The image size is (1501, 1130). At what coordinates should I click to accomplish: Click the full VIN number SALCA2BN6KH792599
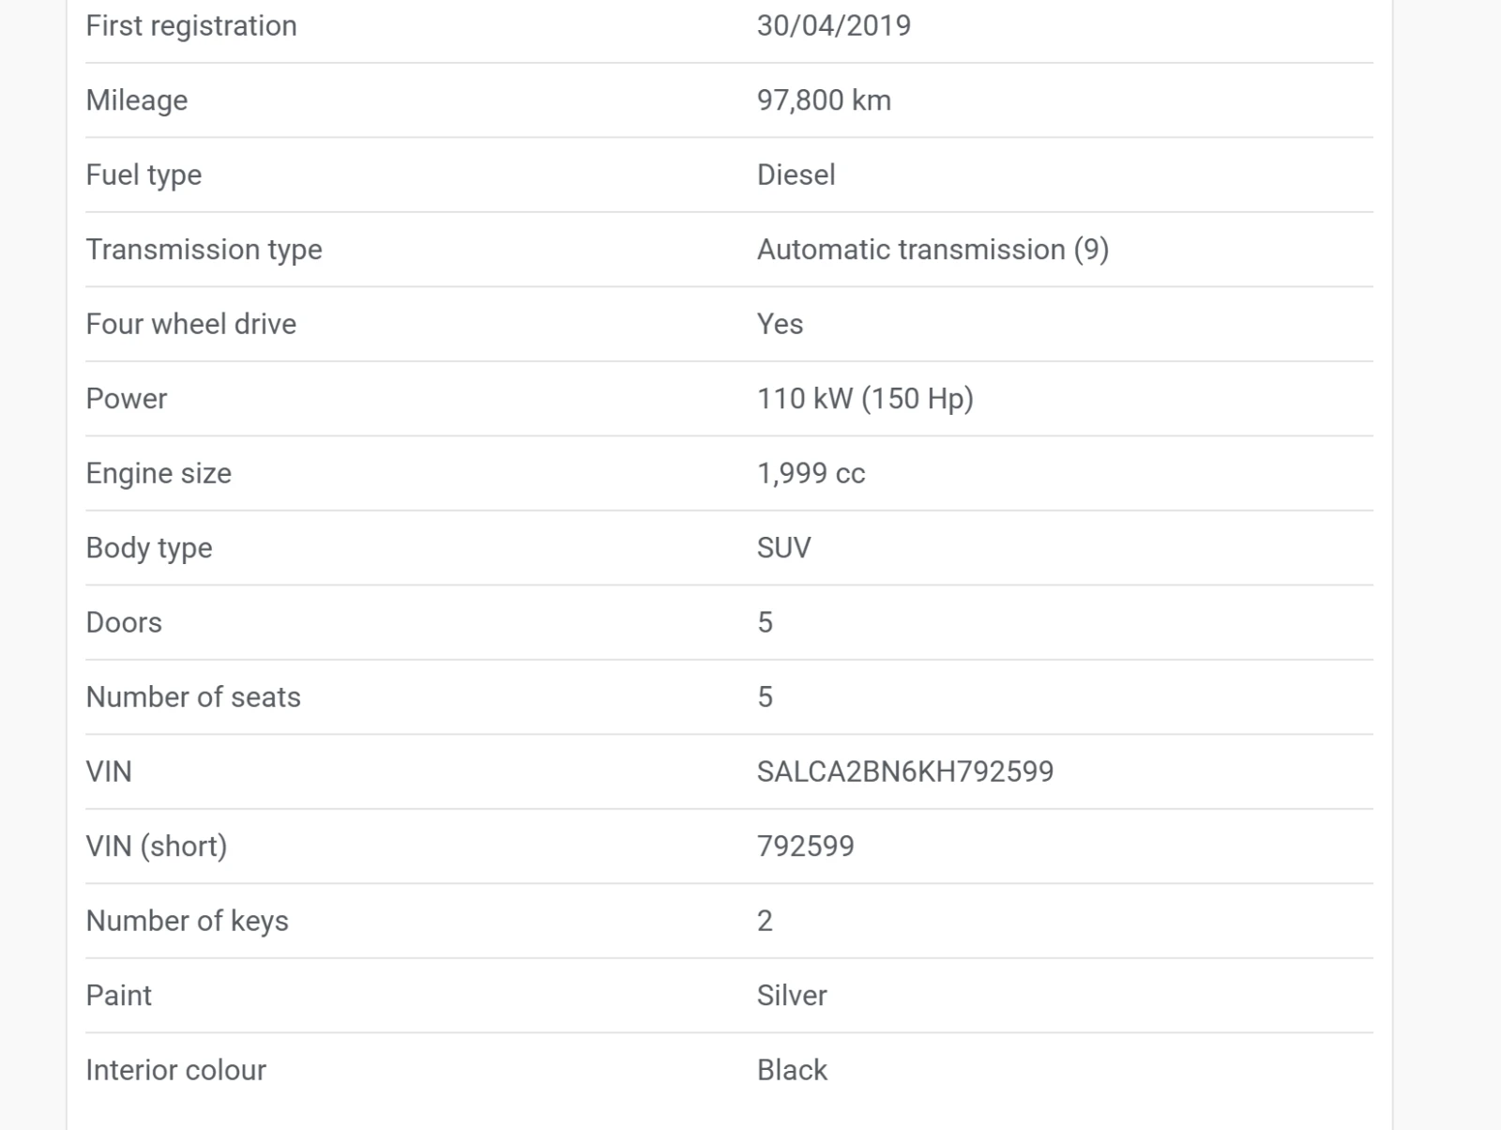click(x=905, y=771)
